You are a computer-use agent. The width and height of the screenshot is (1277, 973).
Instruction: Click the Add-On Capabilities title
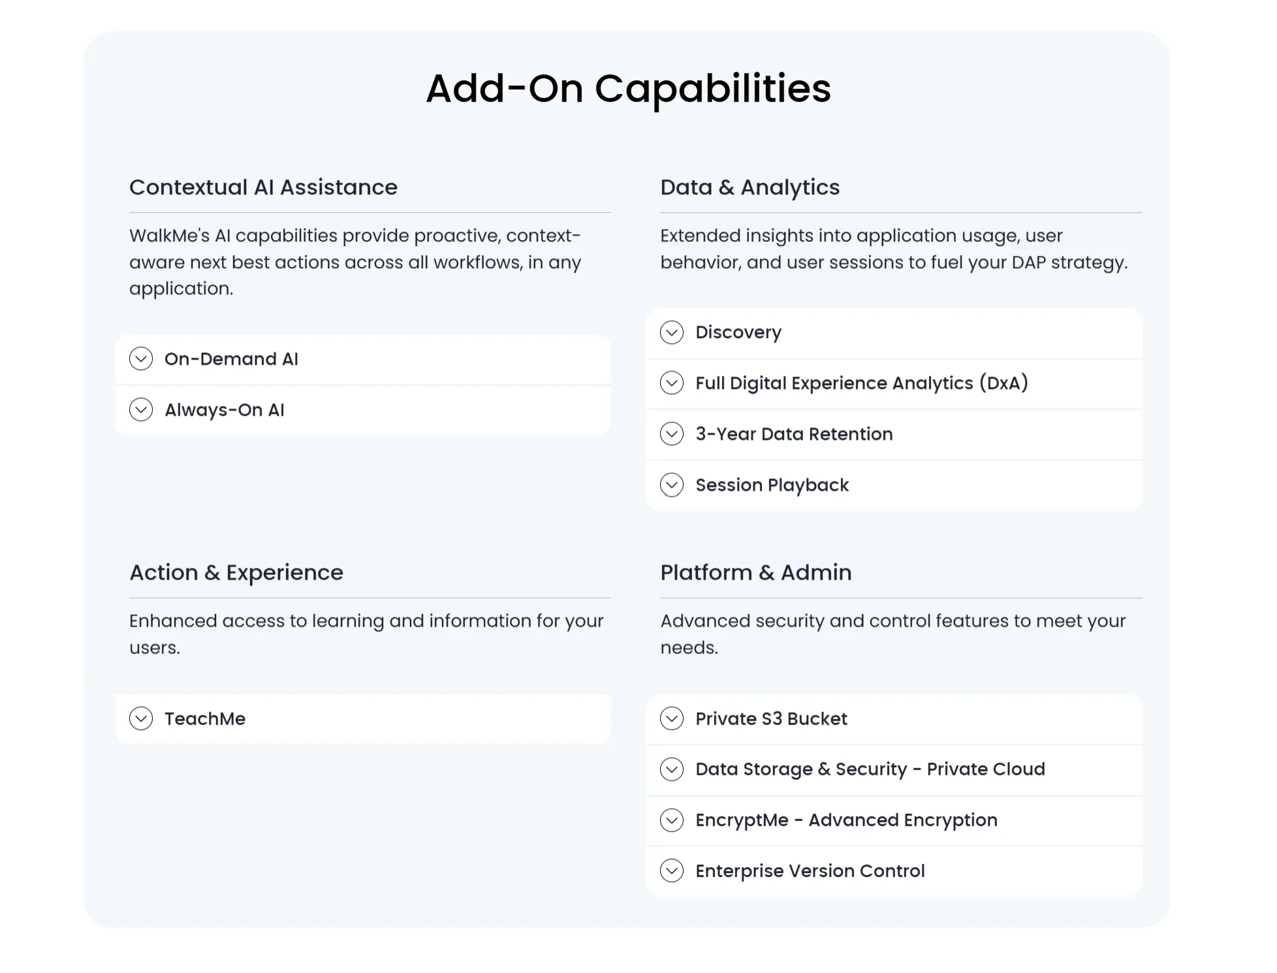point(628,88)
